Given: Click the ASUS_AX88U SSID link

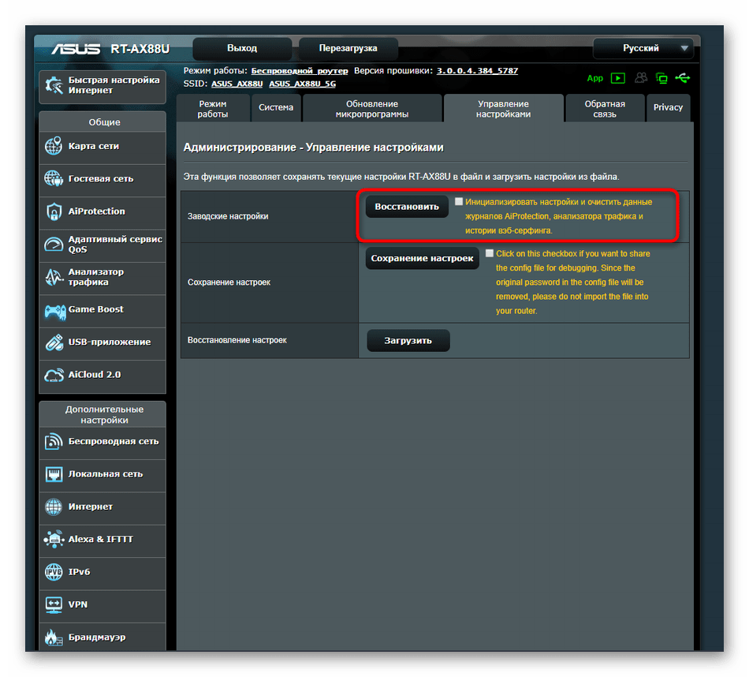Looking at the screenshot, I should click(237, 84).
